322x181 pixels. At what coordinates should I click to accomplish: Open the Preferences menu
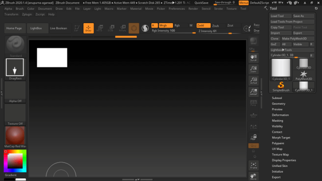click(x=177, y=8)
